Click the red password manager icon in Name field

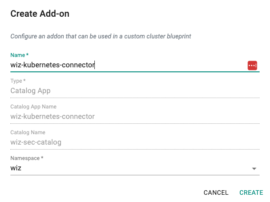click(x=252, y=66)
